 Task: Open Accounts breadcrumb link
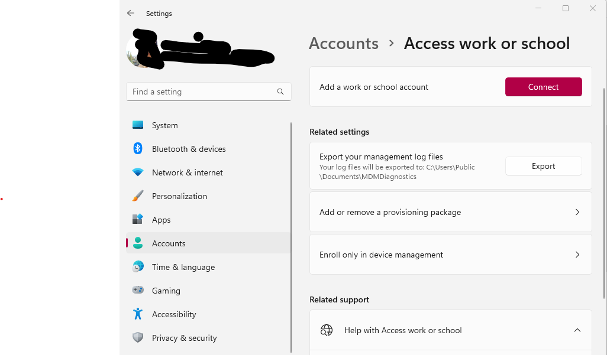(343, 43)
